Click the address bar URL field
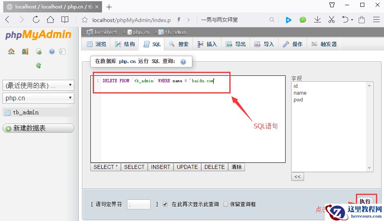The height and width of the screenshot is (221, 384). [131, 20]
